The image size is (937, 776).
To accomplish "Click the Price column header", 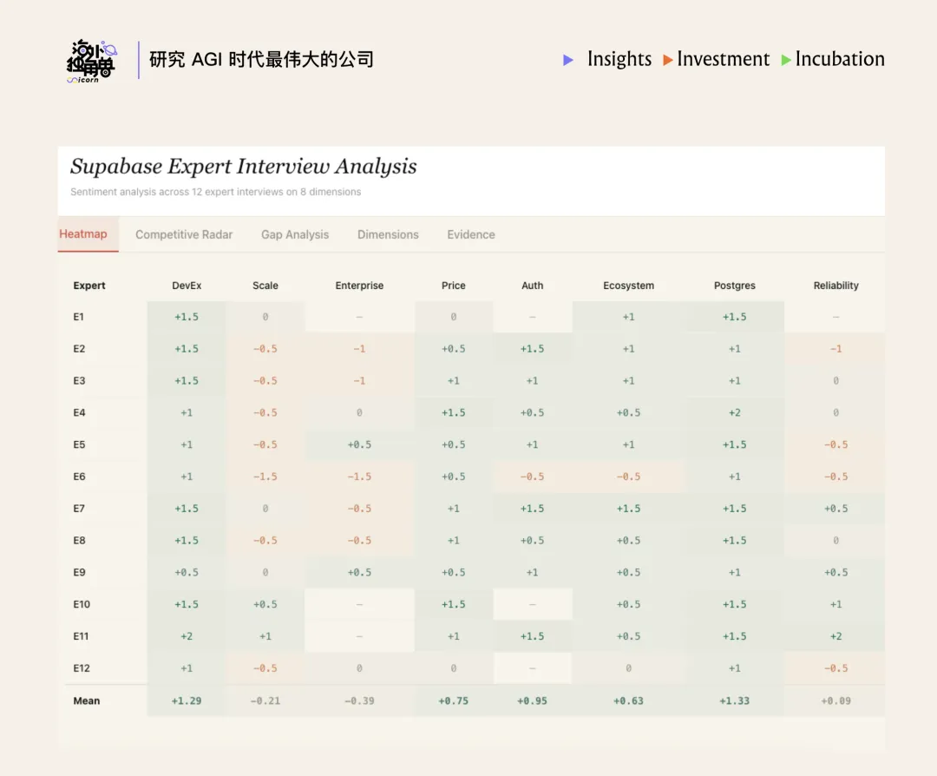I will (454, 286).
